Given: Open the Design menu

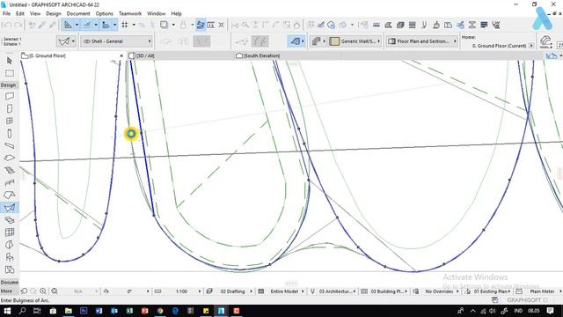Looking at the screenshot, I should (x=54, y=13).
